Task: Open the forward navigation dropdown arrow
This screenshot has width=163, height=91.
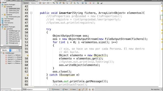Action: pos(50,3)
